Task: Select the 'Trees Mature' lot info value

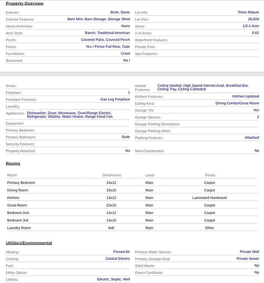Action: (248, 12)
